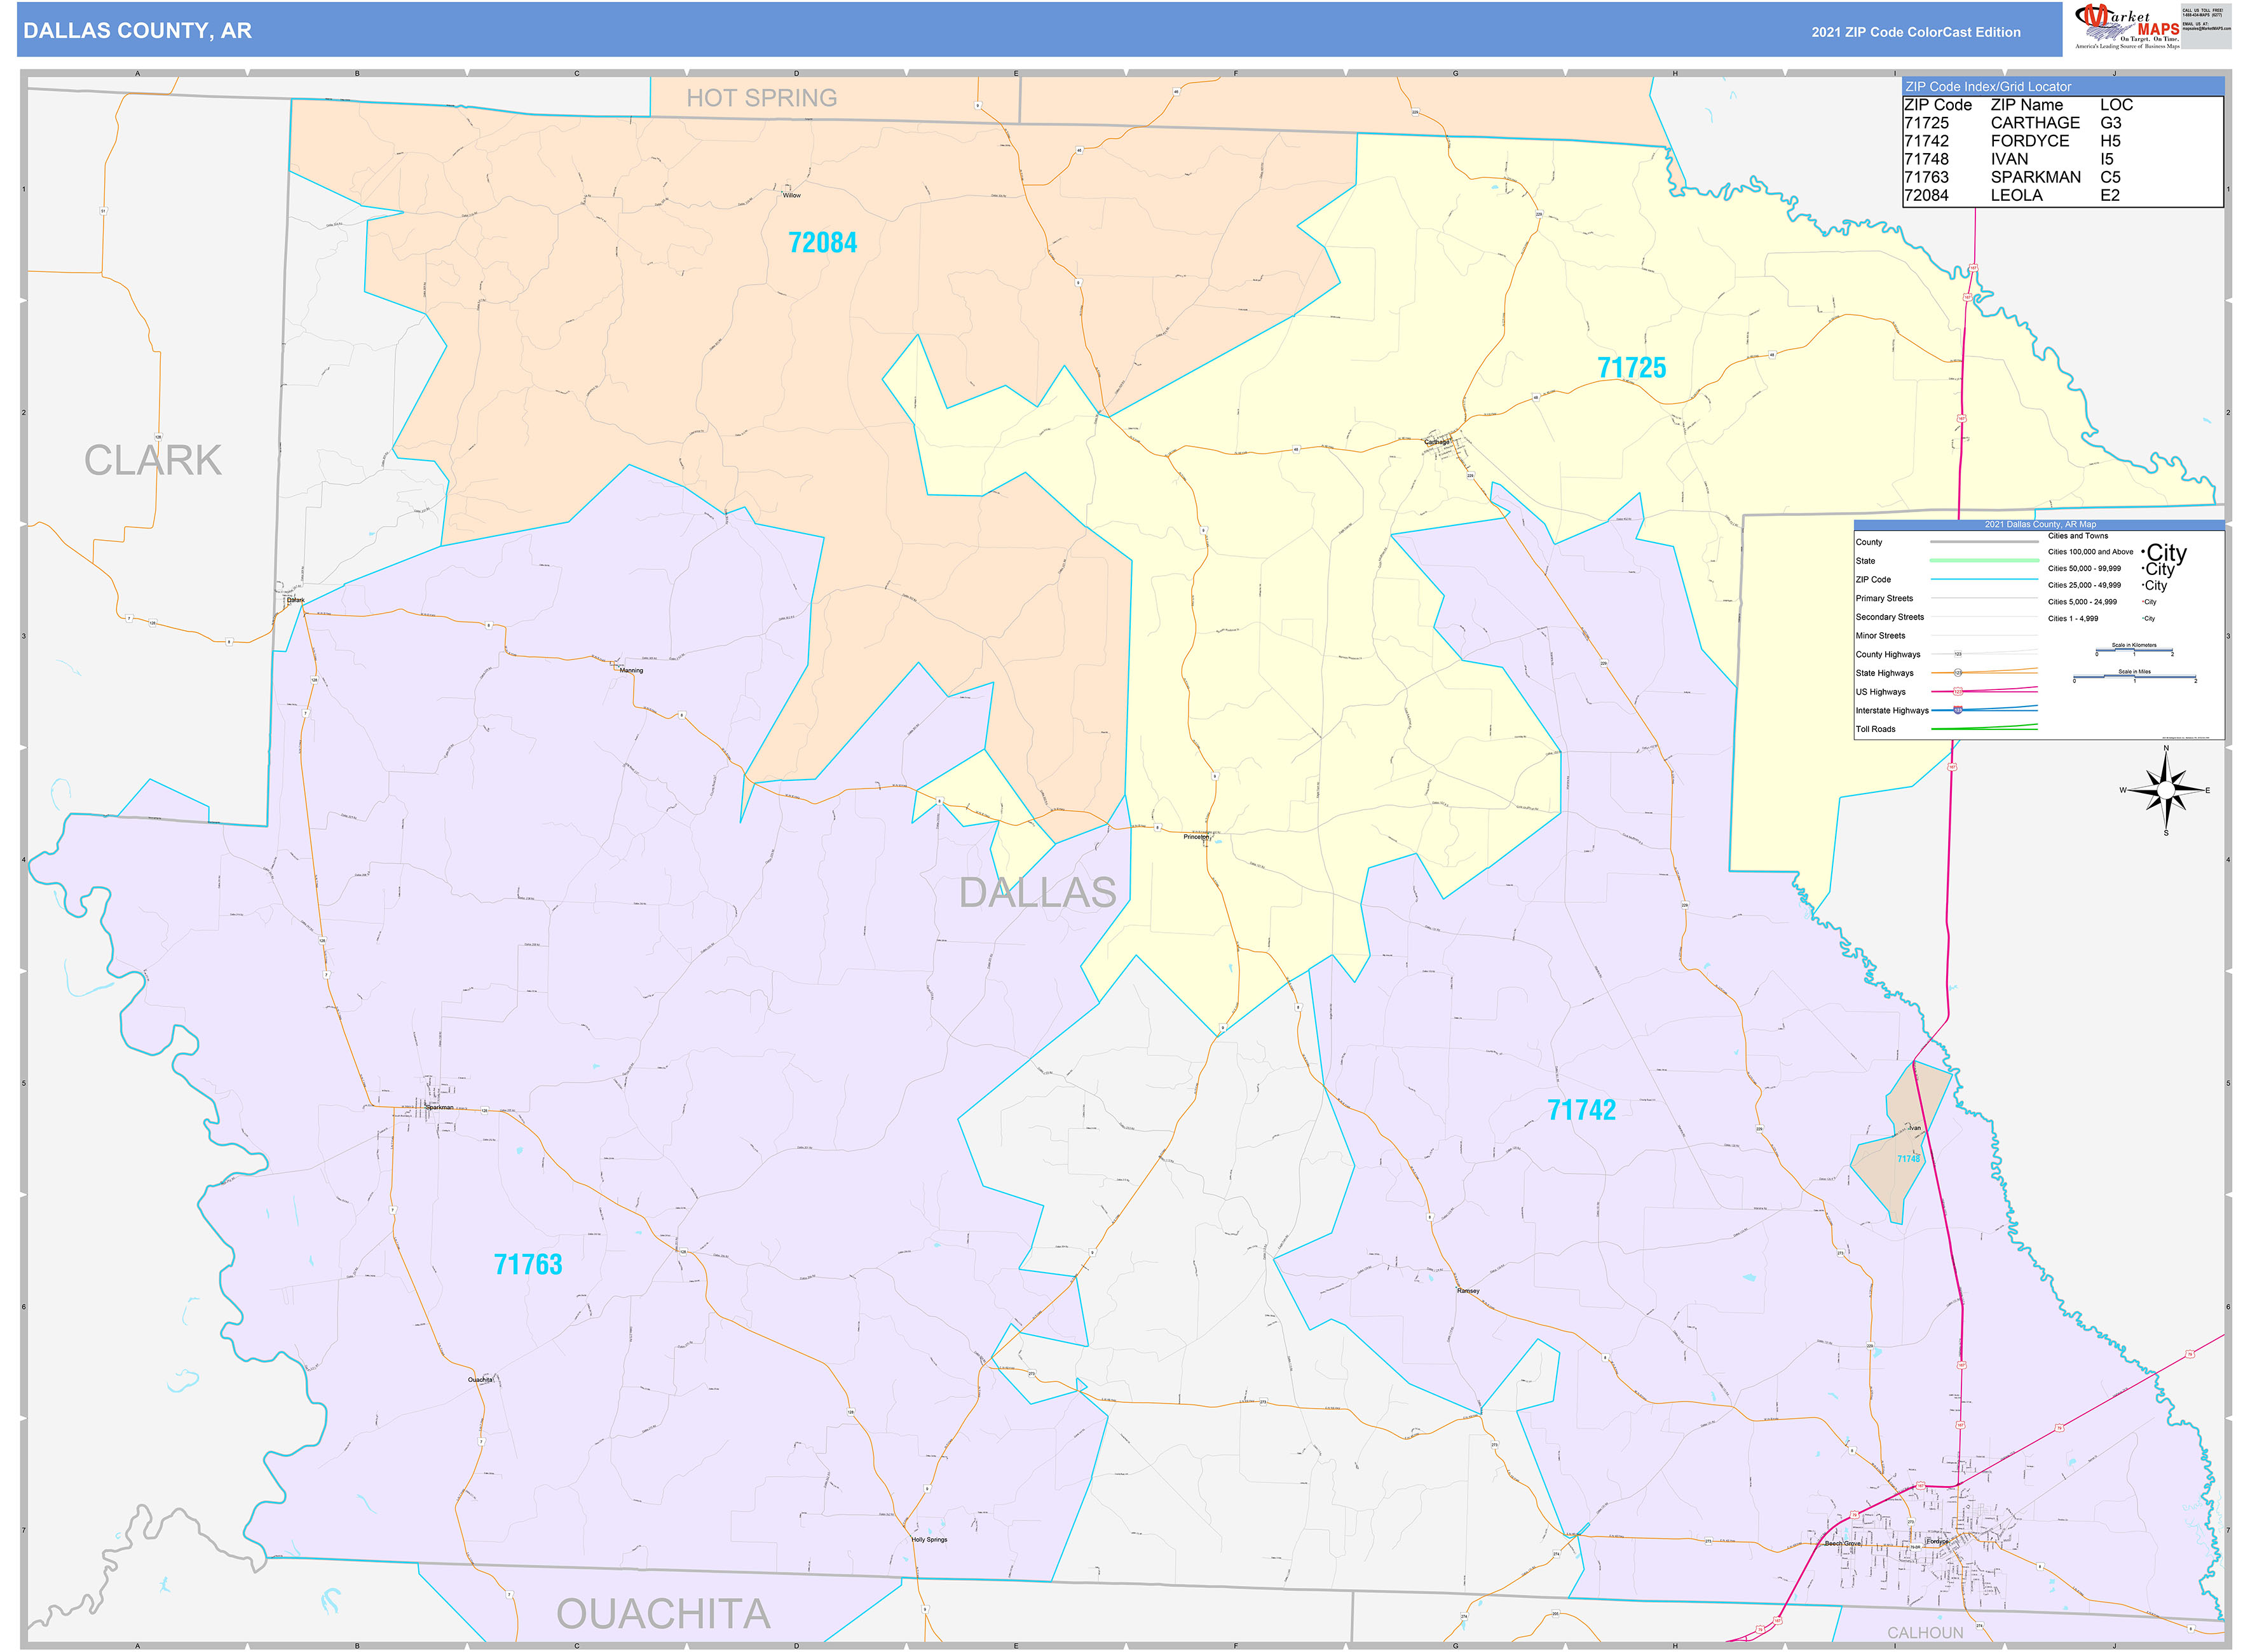Toggle the ZIP Code blue boundary legend entry
The height and width of the screenshot is (1652, 2243).
point(1984,579)
